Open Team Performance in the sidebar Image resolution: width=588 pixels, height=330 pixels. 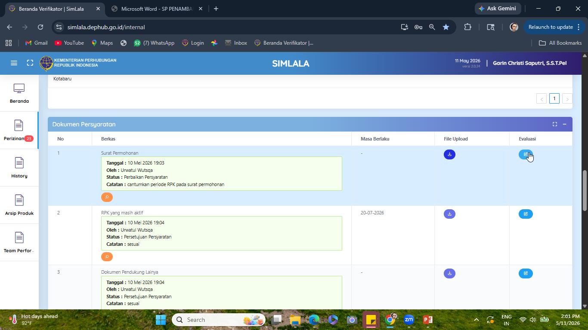pos(19,242)
